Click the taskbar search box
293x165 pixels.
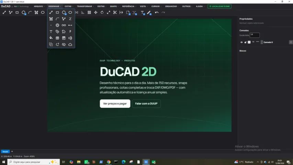pos(34,162)
